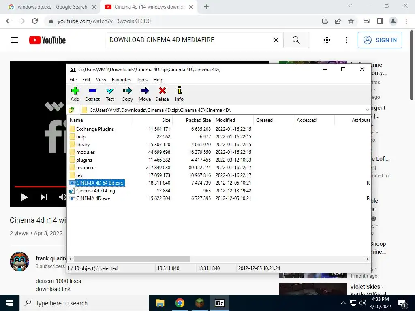Share this page from the address bar
This screenshot has width=415, height=311.
click(338, 21)
